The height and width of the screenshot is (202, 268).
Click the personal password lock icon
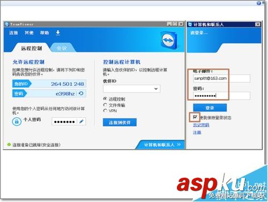[17, 122]
